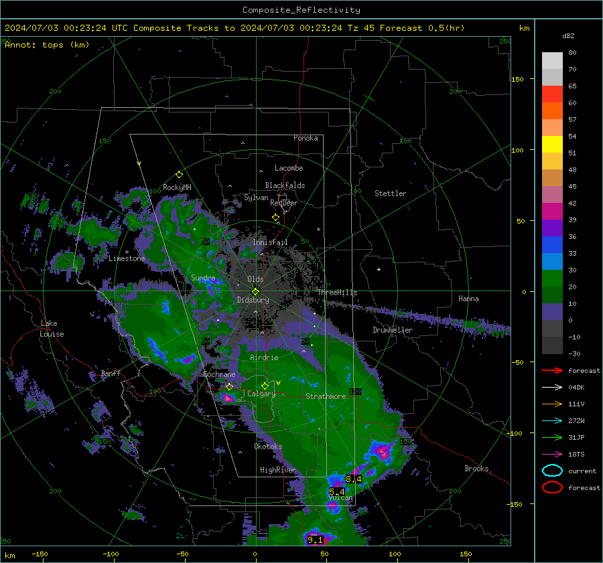This screenshot has height=563, width=603.
Task: Click the magenta 18TS arrow legend icon
Action: pyautogui.click(x=552, y=455)
